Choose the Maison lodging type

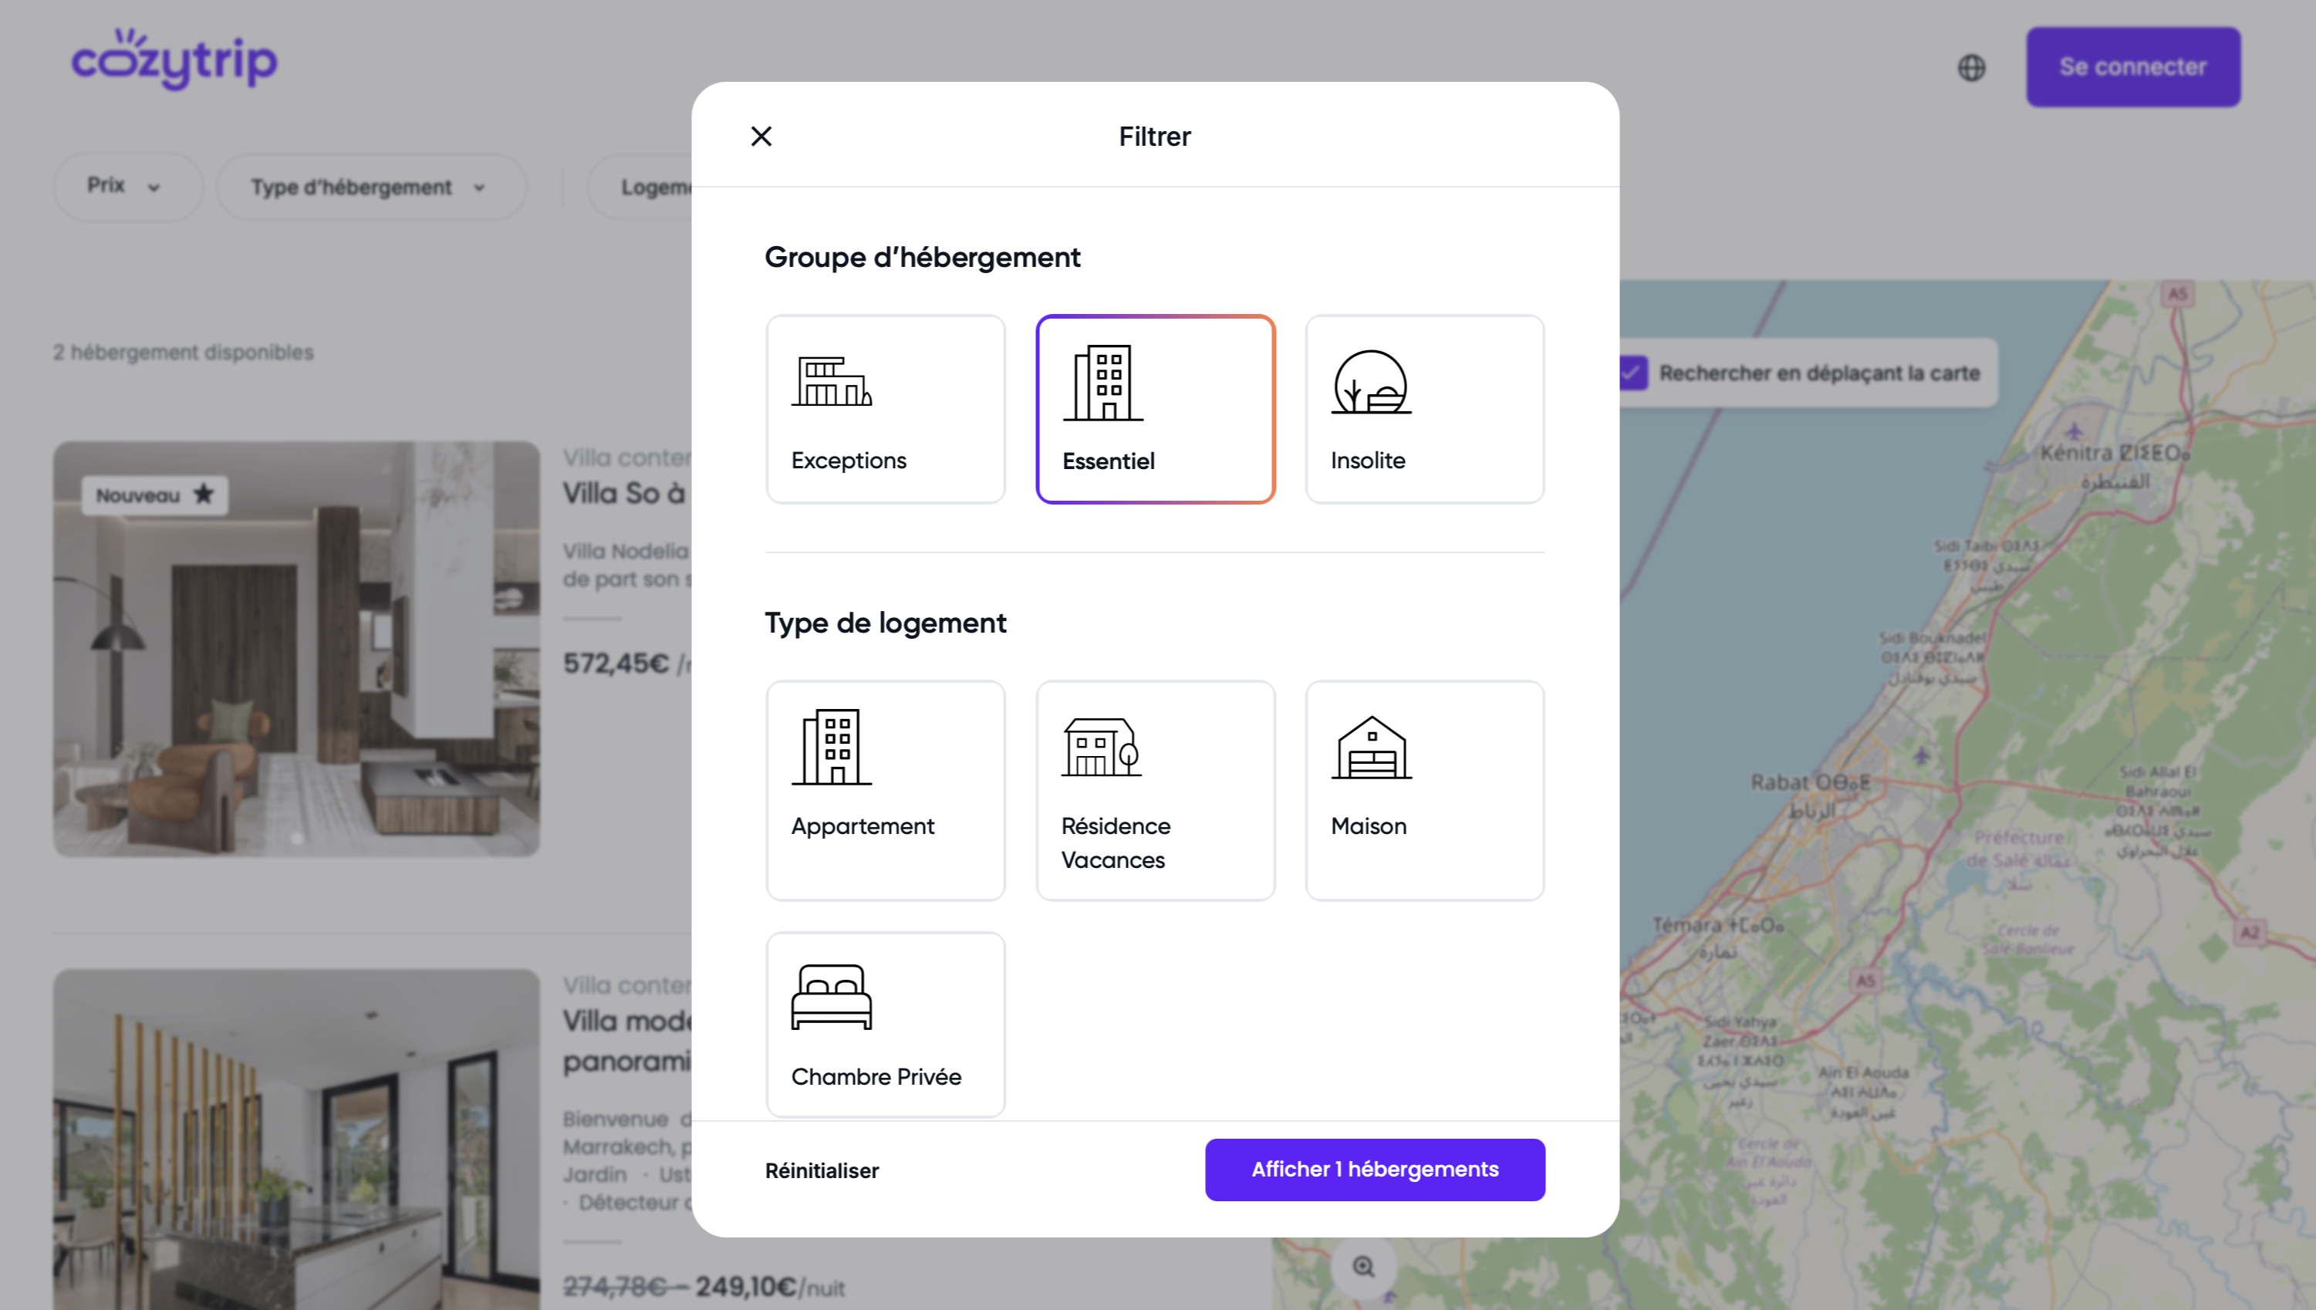1425,790
